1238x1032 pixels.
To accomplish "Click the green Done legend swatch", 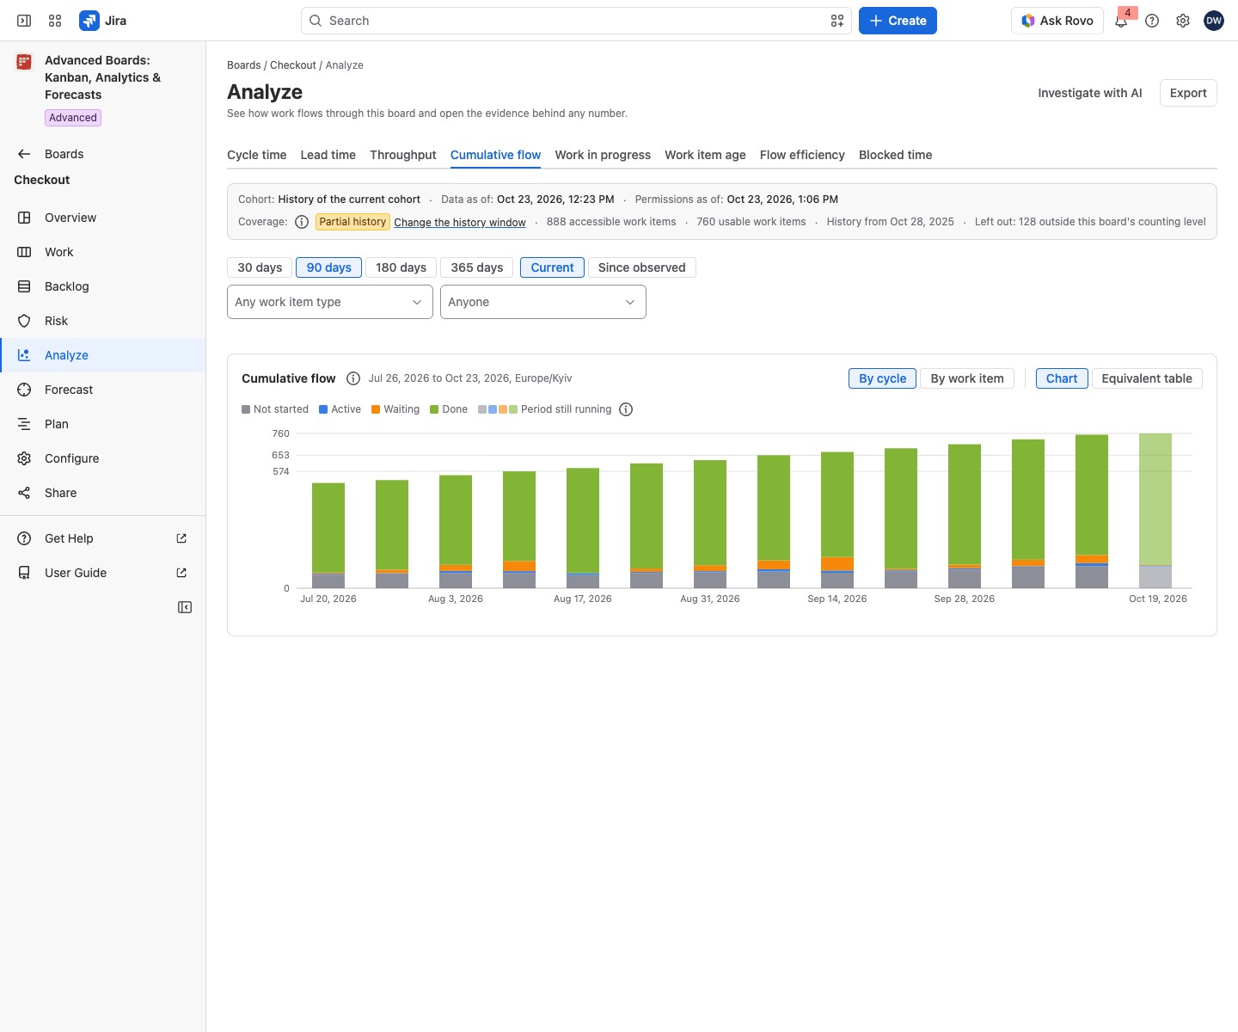I will [x=434, y=409].
